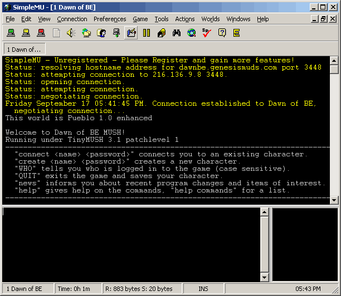Click the INS indicator in status bar
Screen dimensions: 341x296
click(203, 289)
